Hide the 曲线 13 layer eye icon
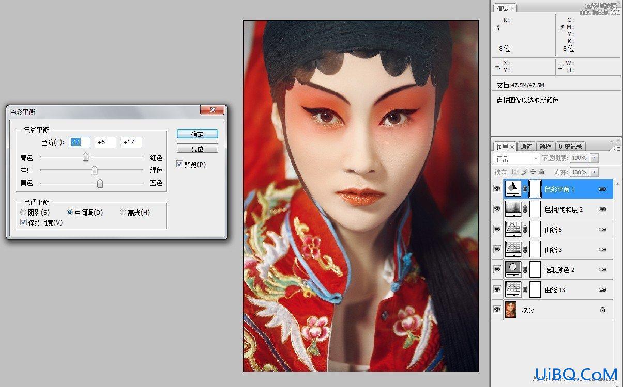623x387 pixels. [x=497, y=289]
